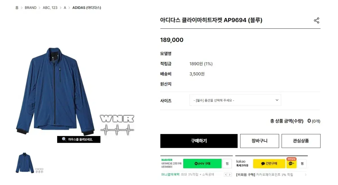Add Kakao channel with Ch+ icon
338x185 pixels.
click(x=292, y=164)
